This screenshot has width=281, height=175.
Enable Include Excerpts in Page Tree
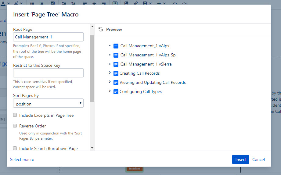click(15, 115)
